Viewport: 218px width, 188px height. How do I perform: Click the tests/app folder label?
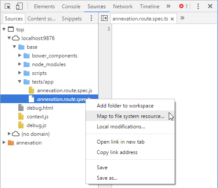43,82
